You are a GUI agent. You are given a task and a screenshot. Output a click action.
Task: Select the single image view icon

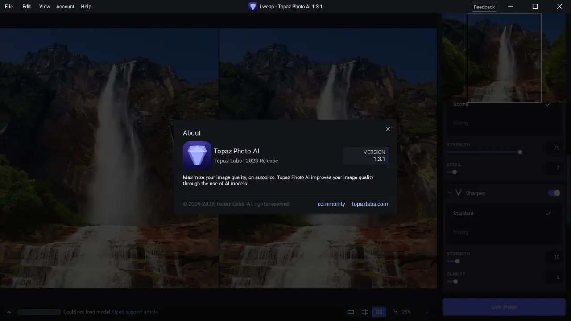[351, 312]
